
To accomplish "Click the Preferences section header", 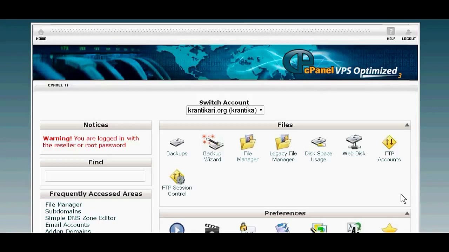I will pos(285,213).
